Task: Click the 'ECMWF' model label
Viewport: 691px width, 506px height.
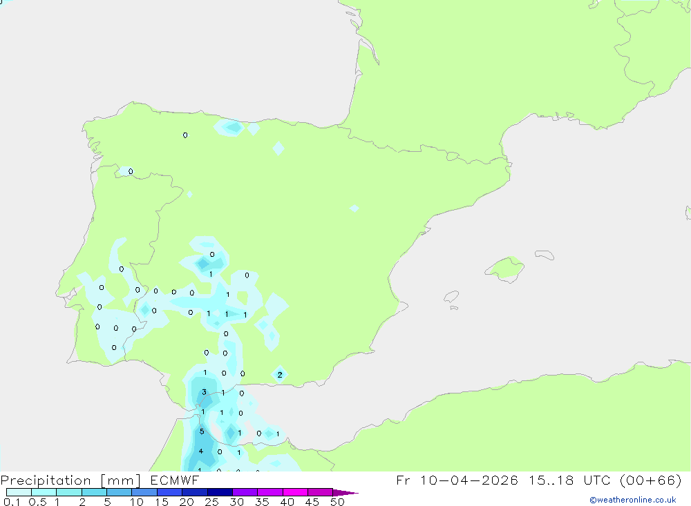Action: point(175,480)
